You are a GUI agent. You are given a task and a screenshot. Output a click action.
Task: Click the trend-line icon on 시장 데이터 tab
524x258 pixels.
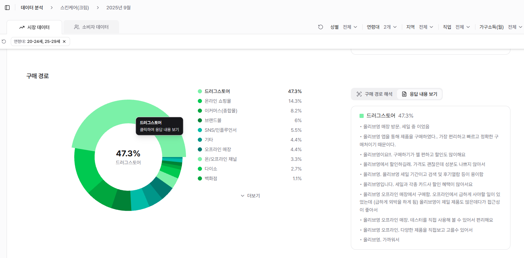click(22, 27)
